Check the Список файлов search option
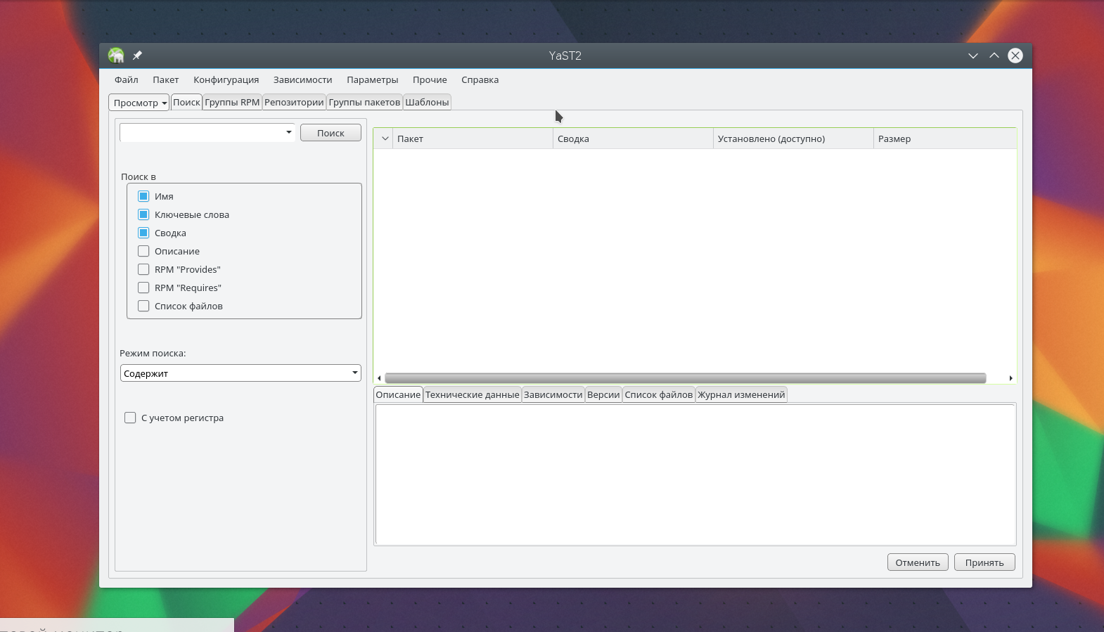Image resolution: width=1104 pixels, height=632 pixels. [143, 306]
